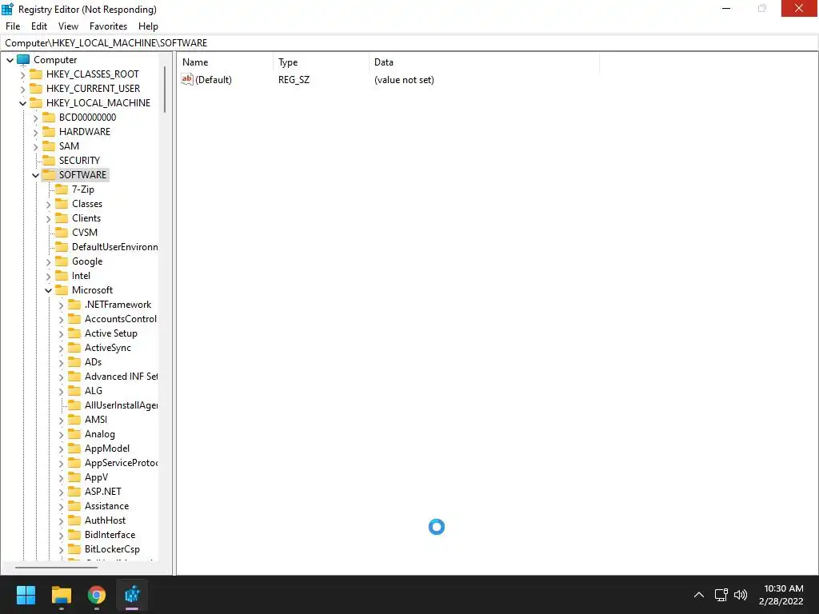This screenshot has height=614, width=819.
Task: Click the Classes folder icon
Action: (x=62, y=204)
